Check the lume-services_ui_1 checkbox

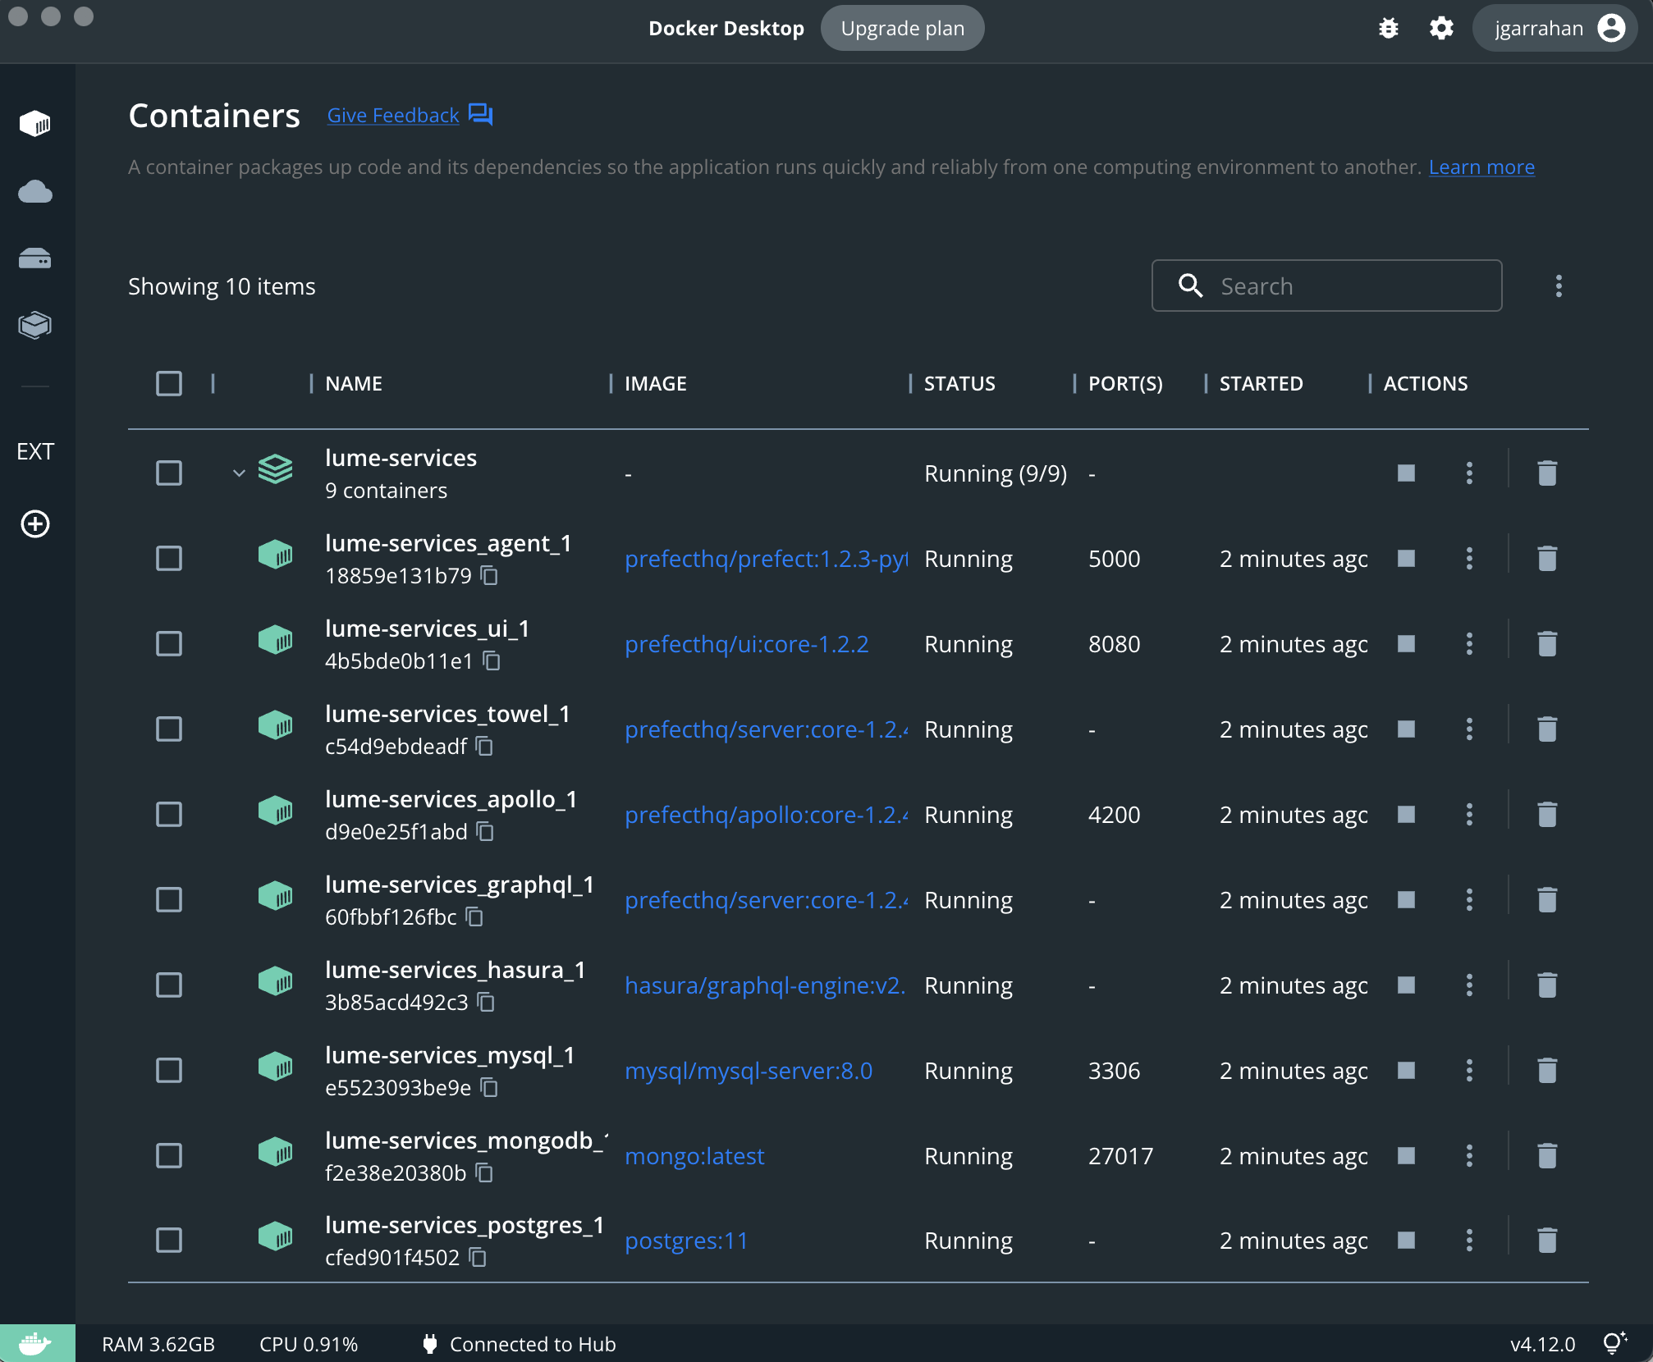(169, 643)
